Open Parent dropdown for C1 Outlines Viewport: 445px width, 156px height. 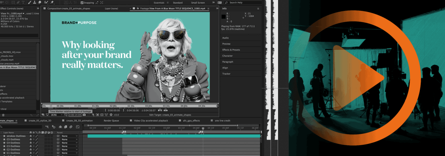[x=70, y=153]
